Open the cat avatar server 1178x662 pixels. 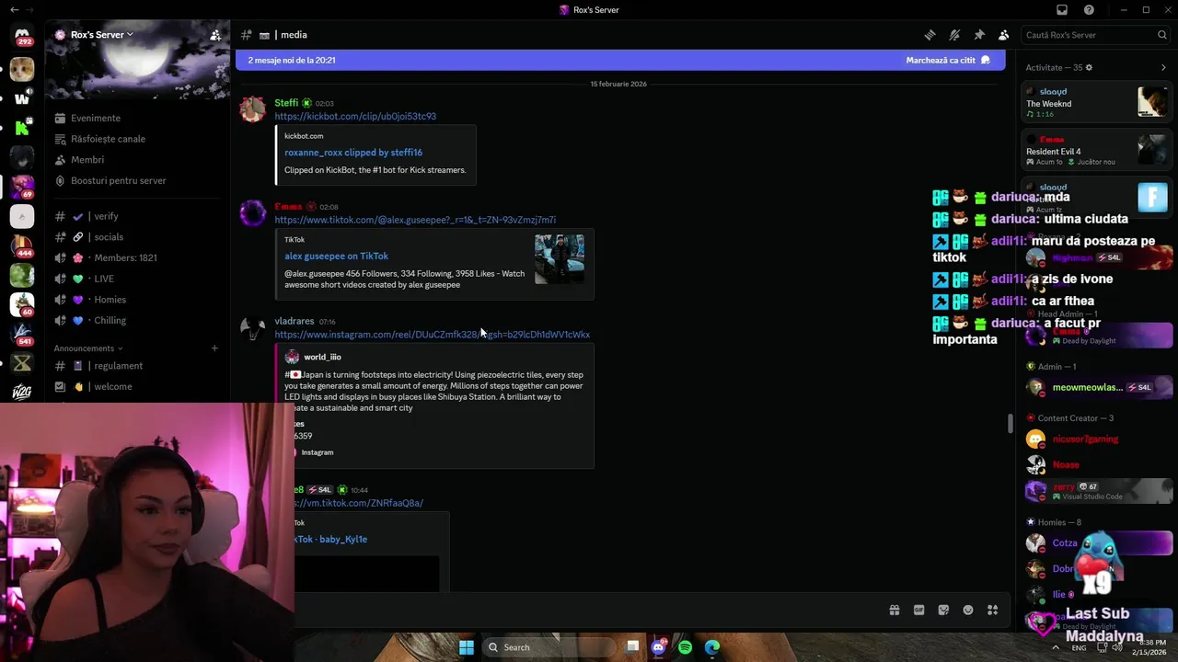click(x=22, y=69)
